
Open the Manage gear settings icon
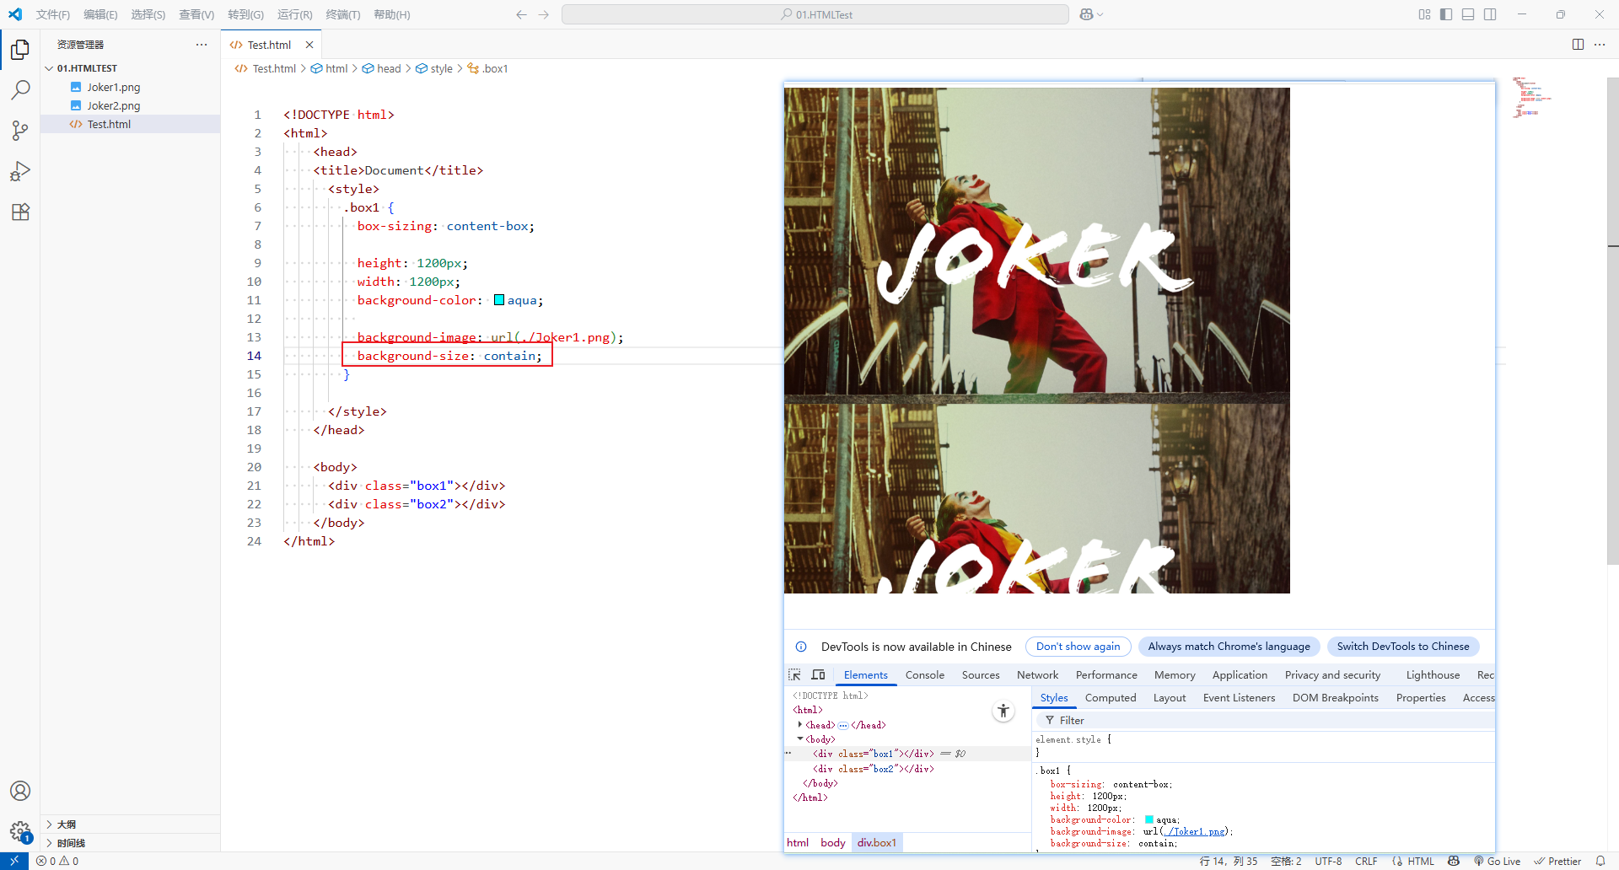(20, 832)
